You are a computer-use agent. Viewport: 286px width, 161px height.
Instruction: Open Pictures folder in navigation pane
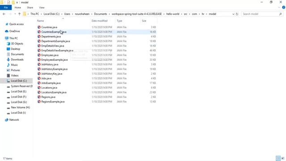[x=15, y=70]
